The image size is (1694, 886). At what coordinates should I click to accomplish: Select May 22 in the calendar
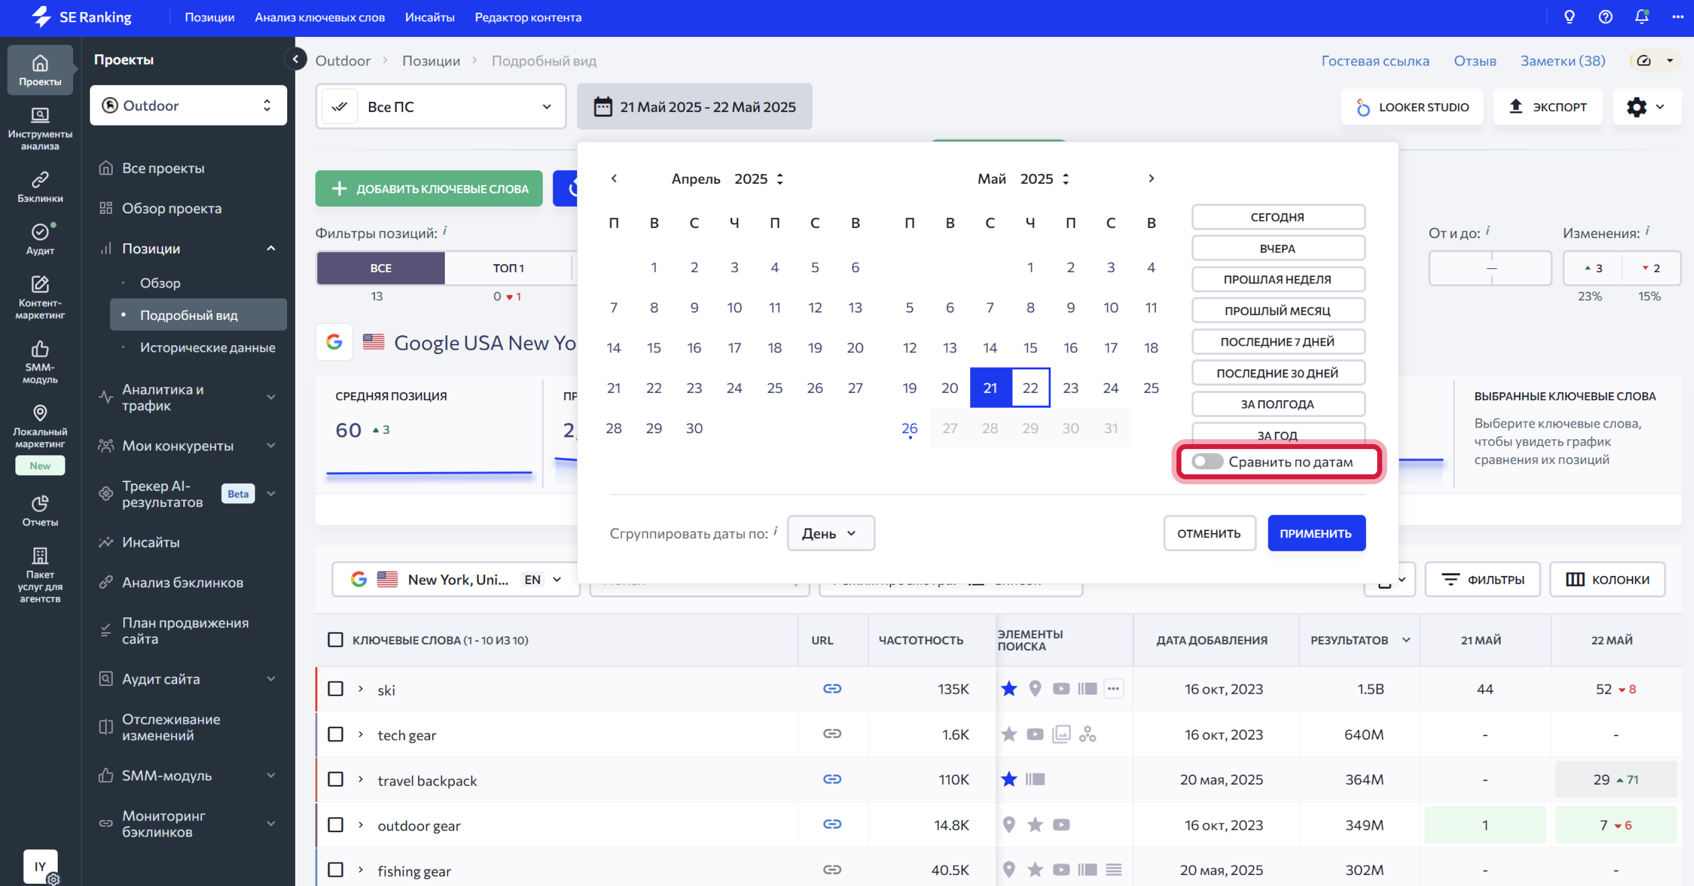1030,388
